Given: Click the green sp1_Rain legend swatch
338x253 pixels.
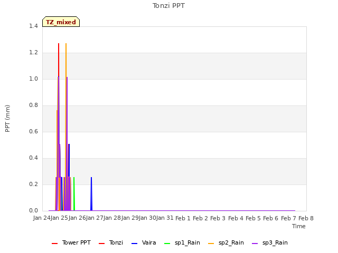Looking at the screenshot, I should [x=167, y=244].
